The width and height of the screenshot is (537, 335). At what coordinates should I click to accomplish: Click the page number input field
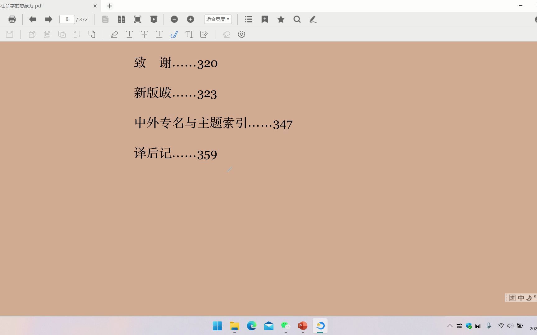(x=67, y=19)
